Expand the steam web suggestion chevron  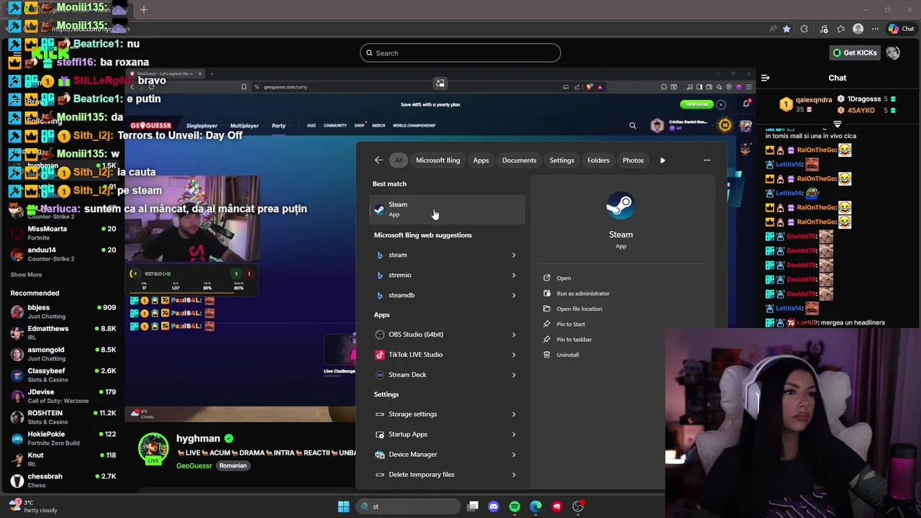point(514,255)
